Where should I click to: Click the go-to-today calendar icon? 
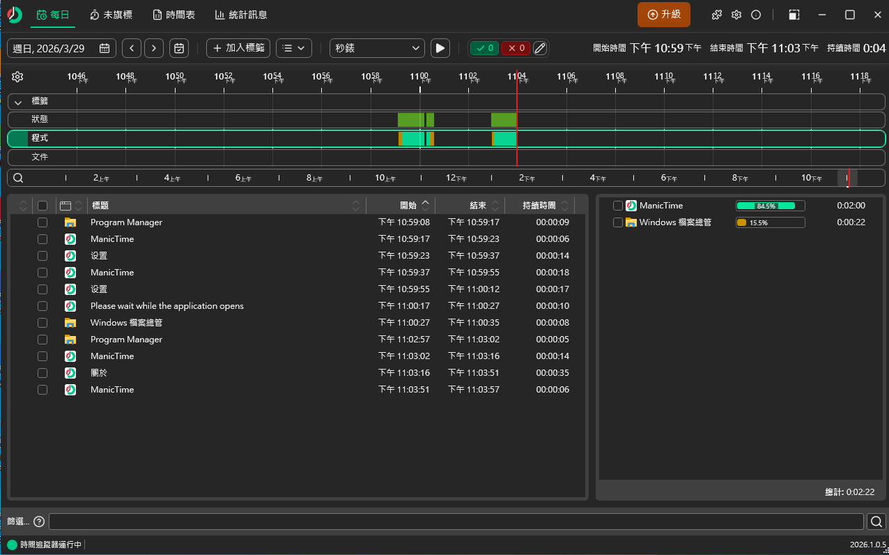pyautogui.click(x=179, y=48)
